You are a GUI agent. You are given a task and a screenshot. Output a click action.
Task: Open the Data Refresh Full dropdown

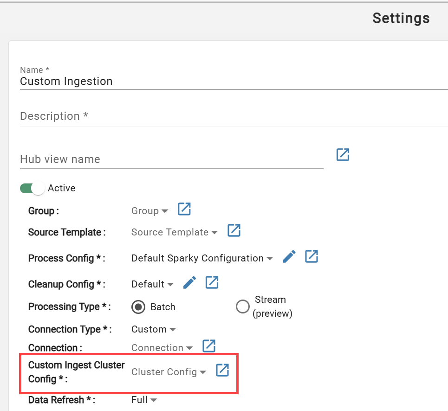[x=144, y=400]
